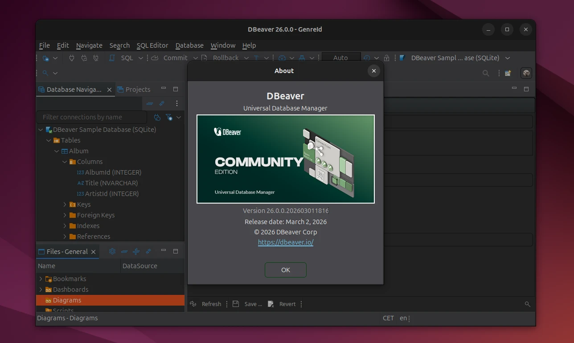Expand the Keys tree node
Screen dimensions: 574x343
[65, 204]
